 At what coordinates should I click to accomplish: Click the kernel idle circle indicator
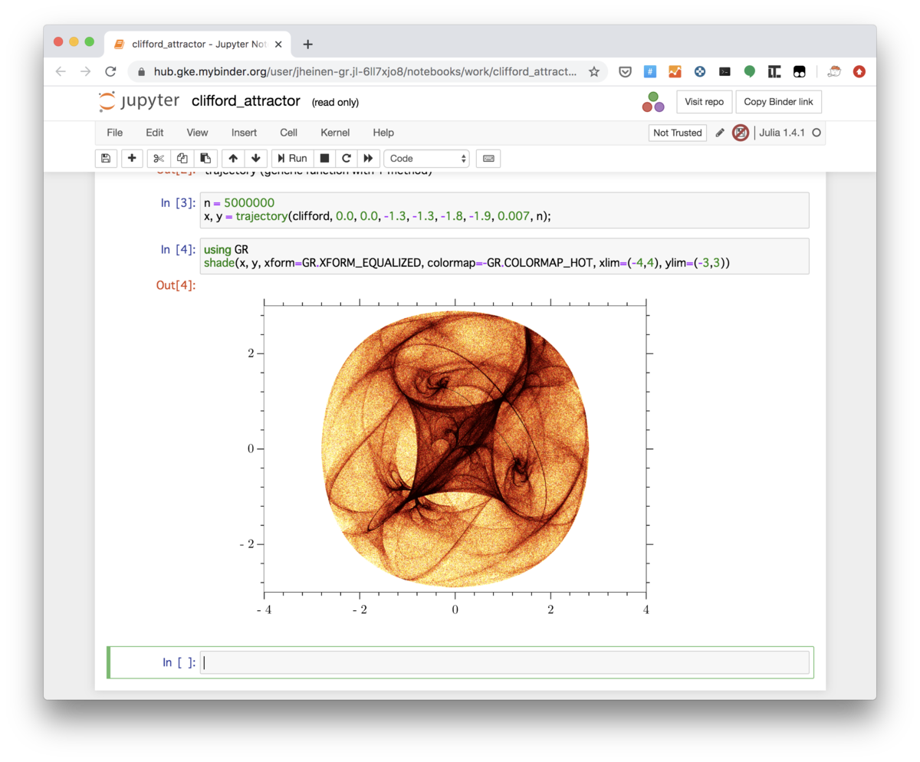click(816, 133)
